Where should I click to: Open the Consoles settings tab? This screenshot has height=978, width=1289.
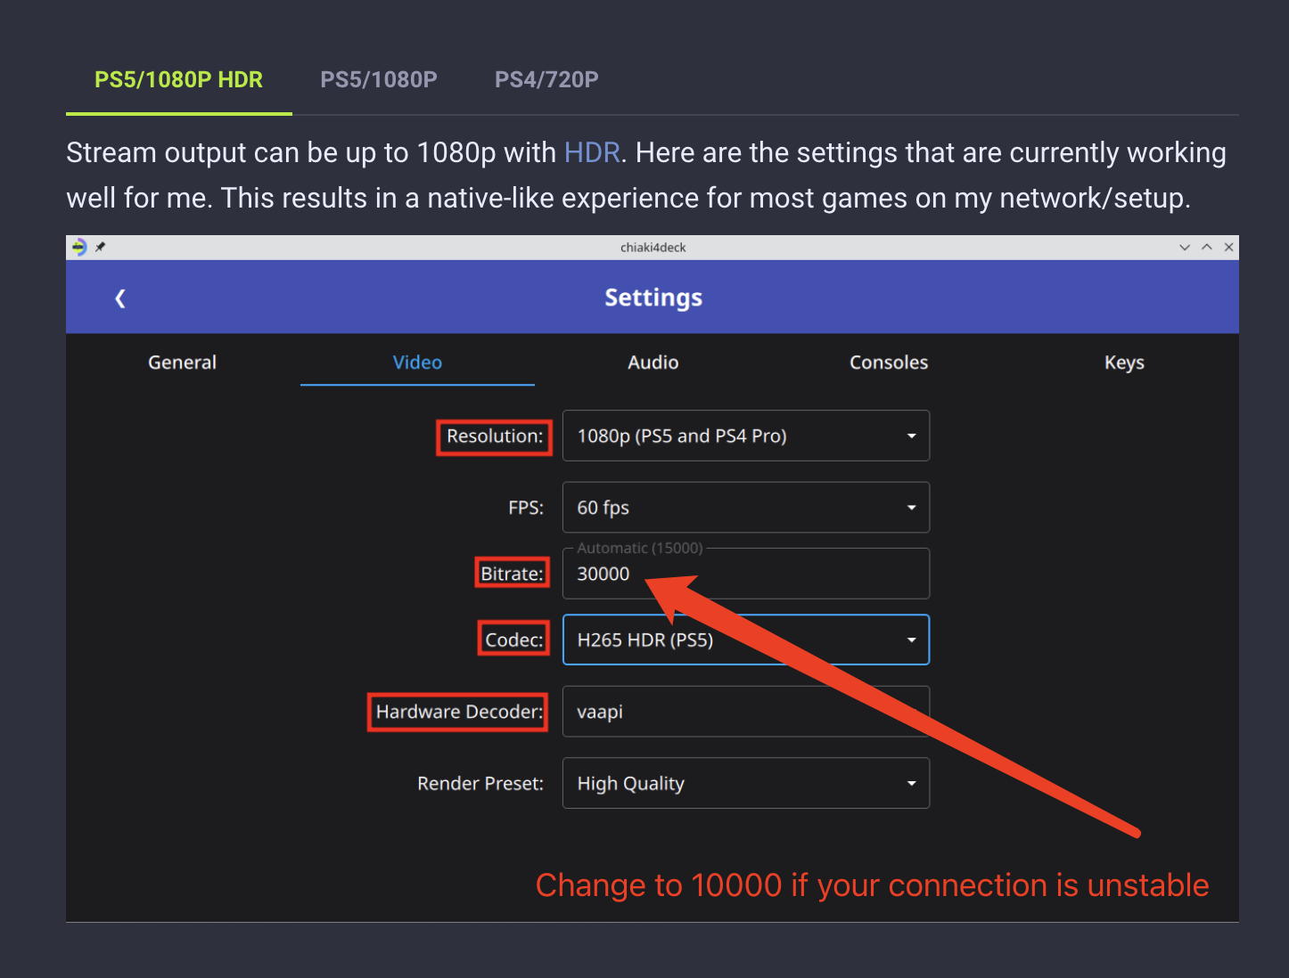pos(889,363)
